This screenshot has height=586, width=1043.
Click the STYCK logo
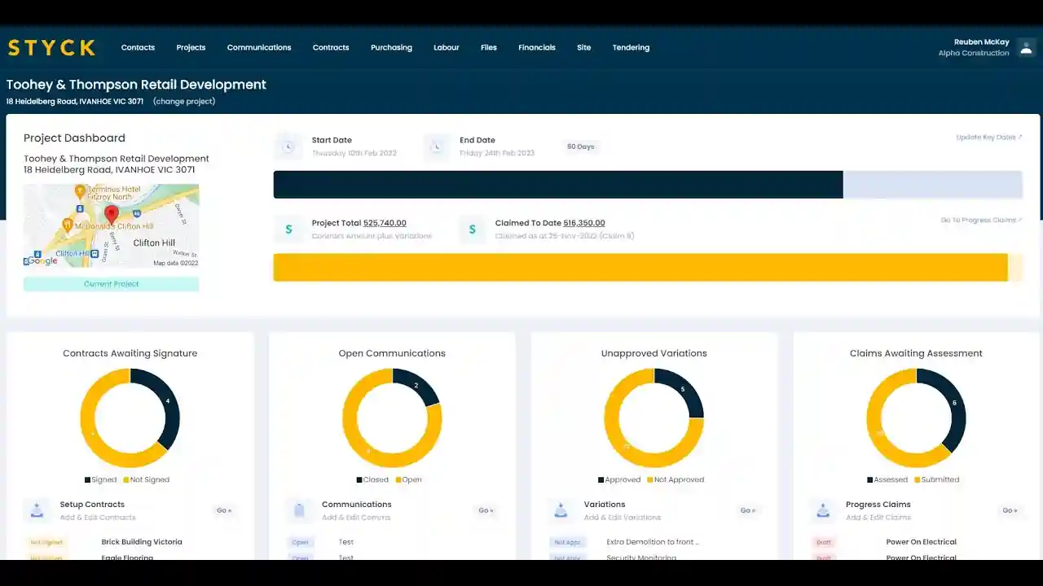(51, 47)
